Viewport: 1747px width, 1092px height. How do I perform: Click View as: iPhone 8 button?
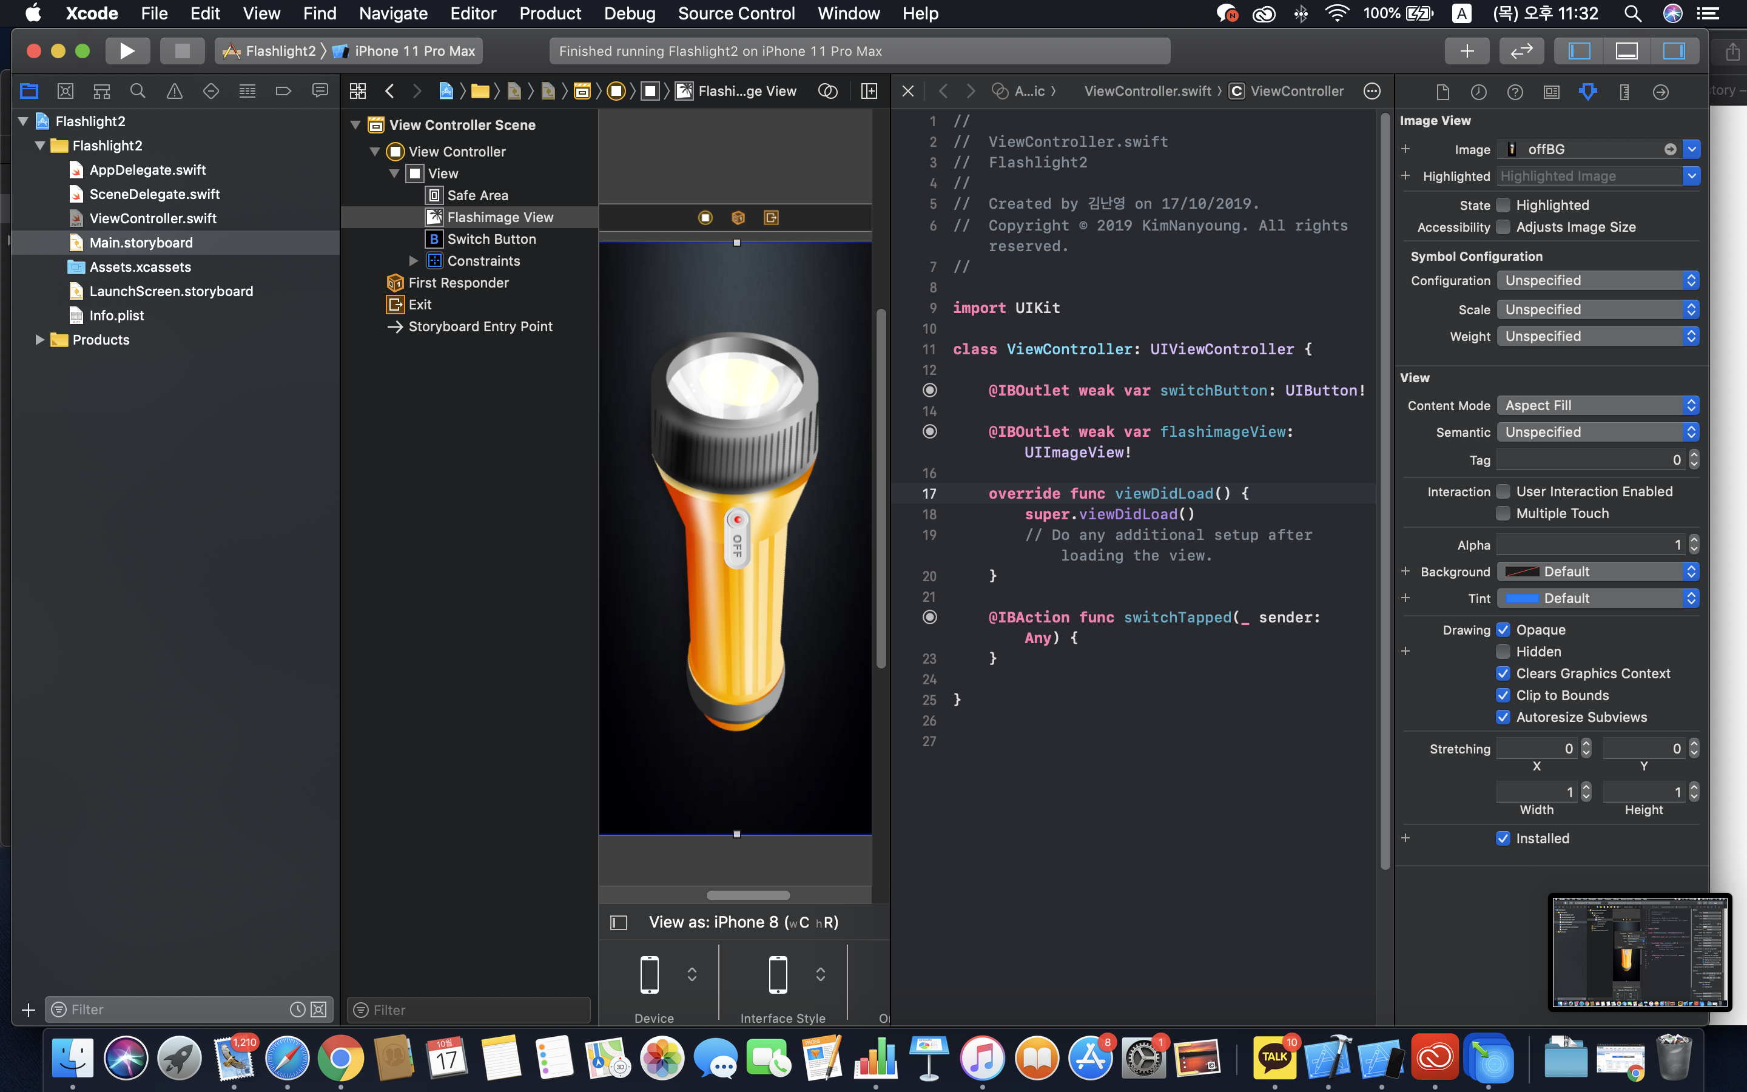coord(743,922)
